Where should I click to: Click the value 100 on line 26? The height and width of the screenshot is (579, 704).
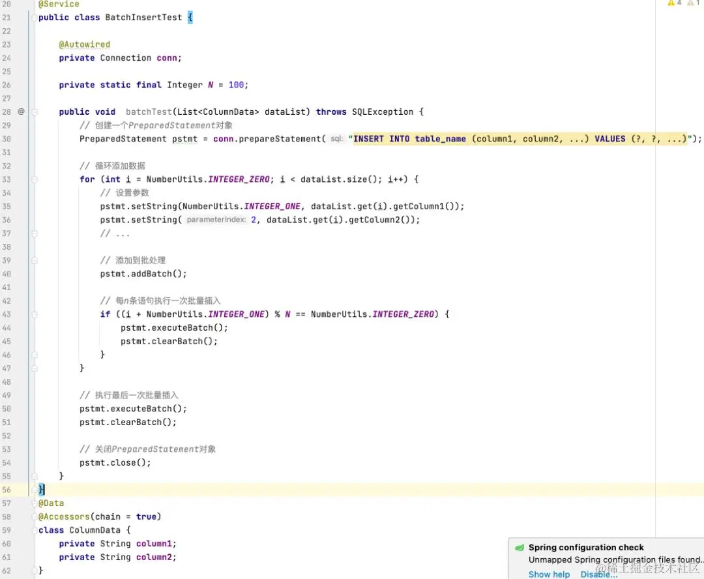point(236,85)
